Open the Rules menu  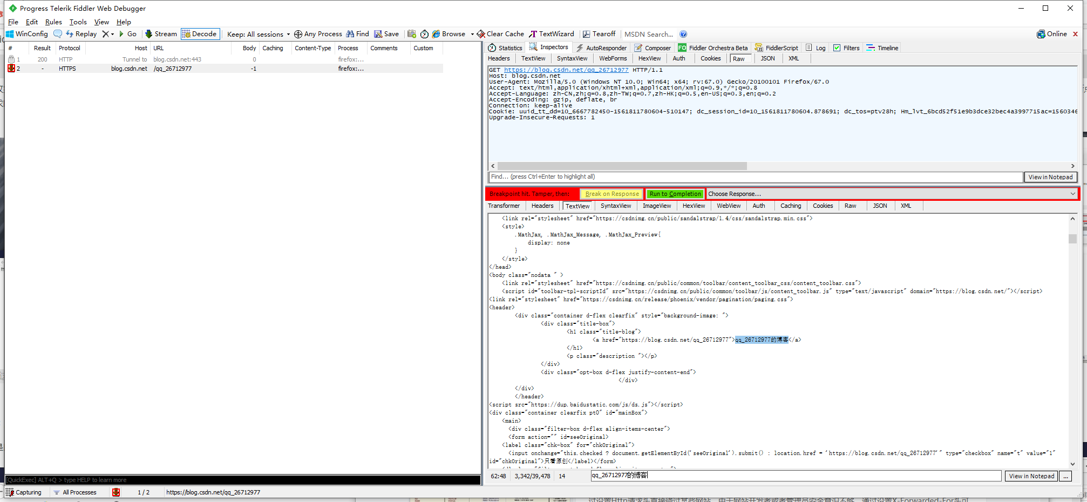click(53, 22)
